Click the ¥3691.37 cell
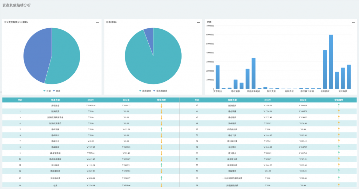359x189 pixels. (x=126, y=106)
